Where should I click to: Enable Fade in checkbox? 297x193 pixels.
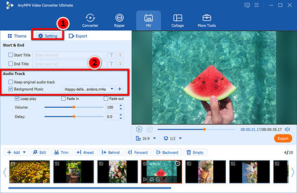(63, 99)
